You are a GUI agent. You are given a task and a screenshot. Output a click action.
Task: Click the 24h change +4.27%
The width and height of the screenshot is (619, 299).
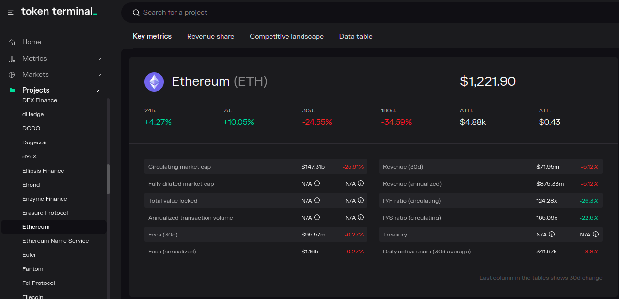158,122
